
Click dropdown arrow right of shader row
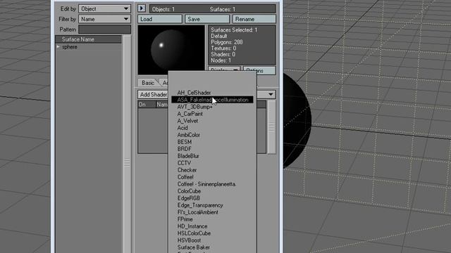271,94
